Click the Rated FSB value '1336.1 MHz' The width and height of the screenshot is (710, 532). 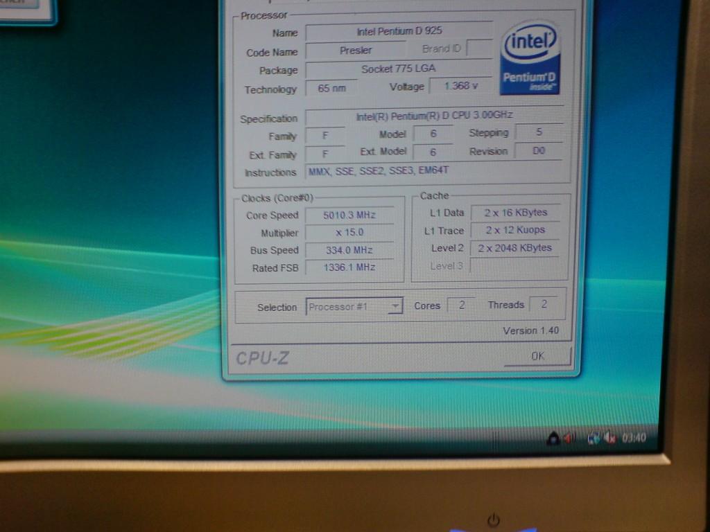(x=349, y=267)
